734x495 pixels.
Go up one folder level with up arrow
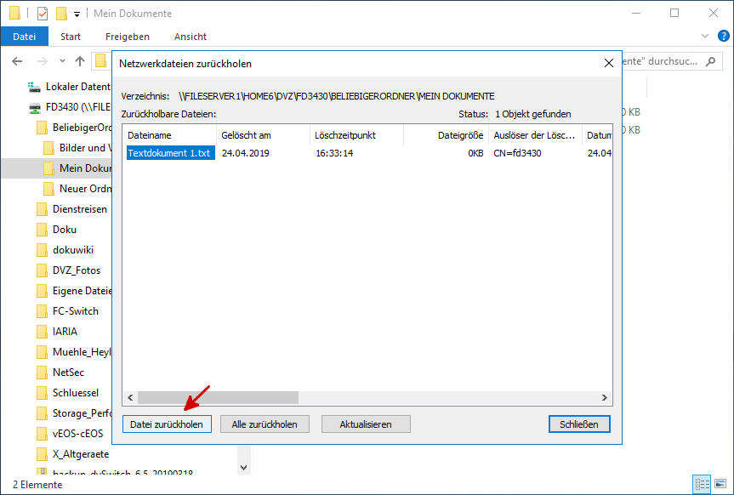tap(80, 61)
